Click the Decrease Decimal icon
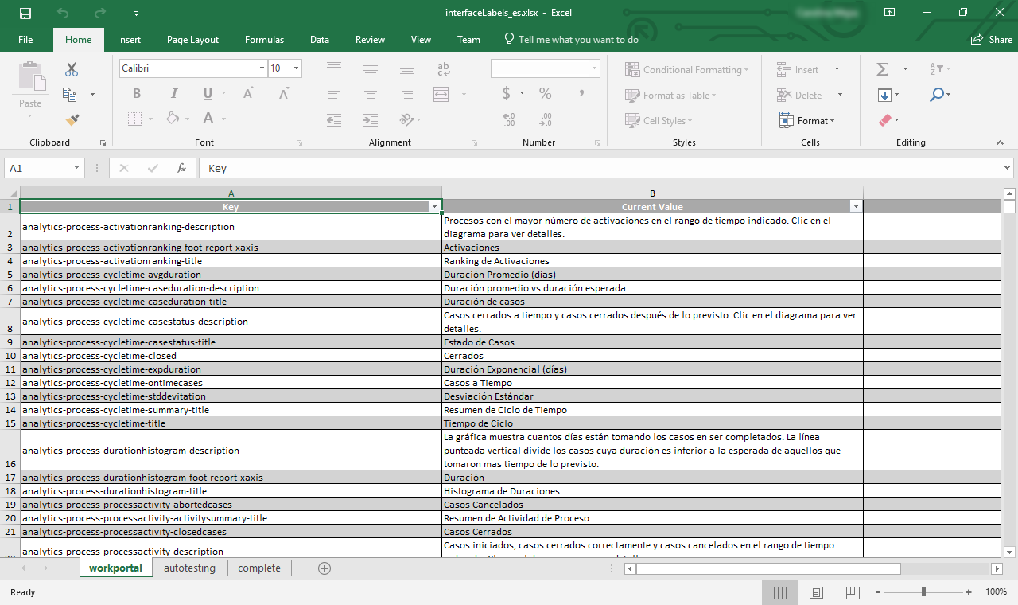Viewport: 1018px width, 605px height. pos(546,119)
